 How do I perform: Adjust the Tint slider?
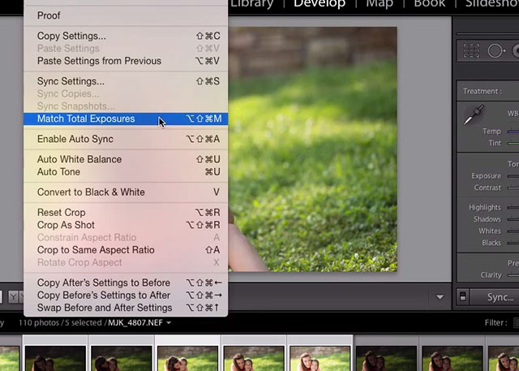point(513,144)
